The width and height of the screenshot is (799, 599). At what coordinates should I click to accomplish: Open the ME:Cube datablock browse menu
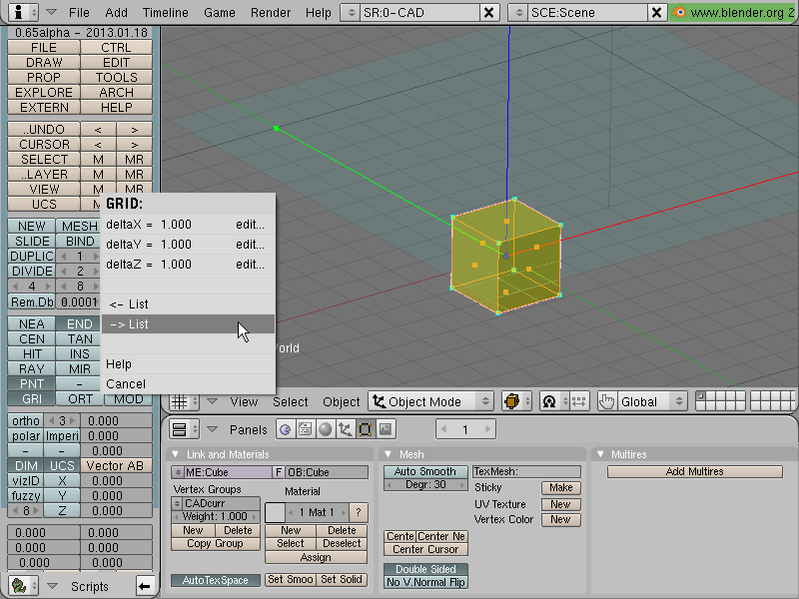tap(178, 472)
